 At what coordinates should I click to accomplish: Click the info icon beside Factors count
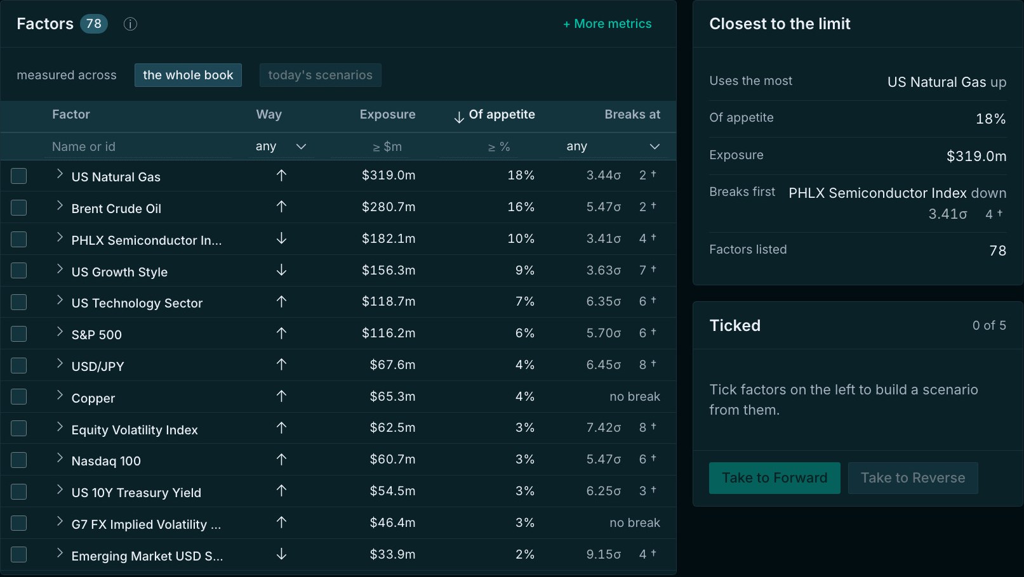130,24
